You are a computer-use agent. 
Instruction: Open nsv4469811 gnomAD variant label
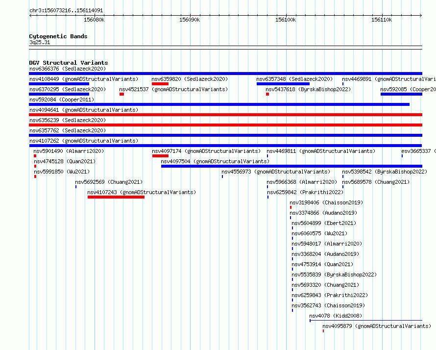click(321, 151)
